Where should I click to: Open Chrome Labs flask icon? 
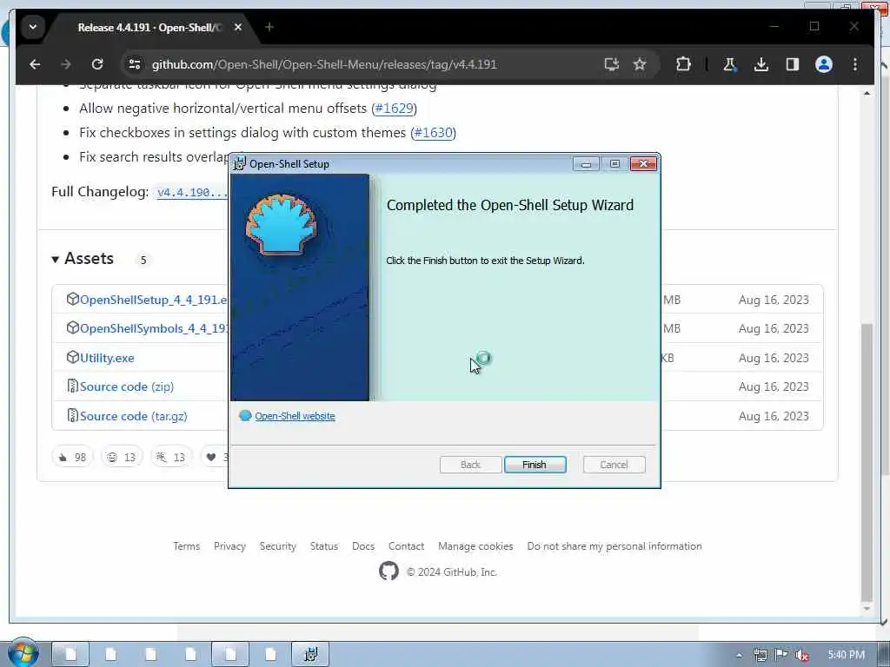tap(729, 64)
